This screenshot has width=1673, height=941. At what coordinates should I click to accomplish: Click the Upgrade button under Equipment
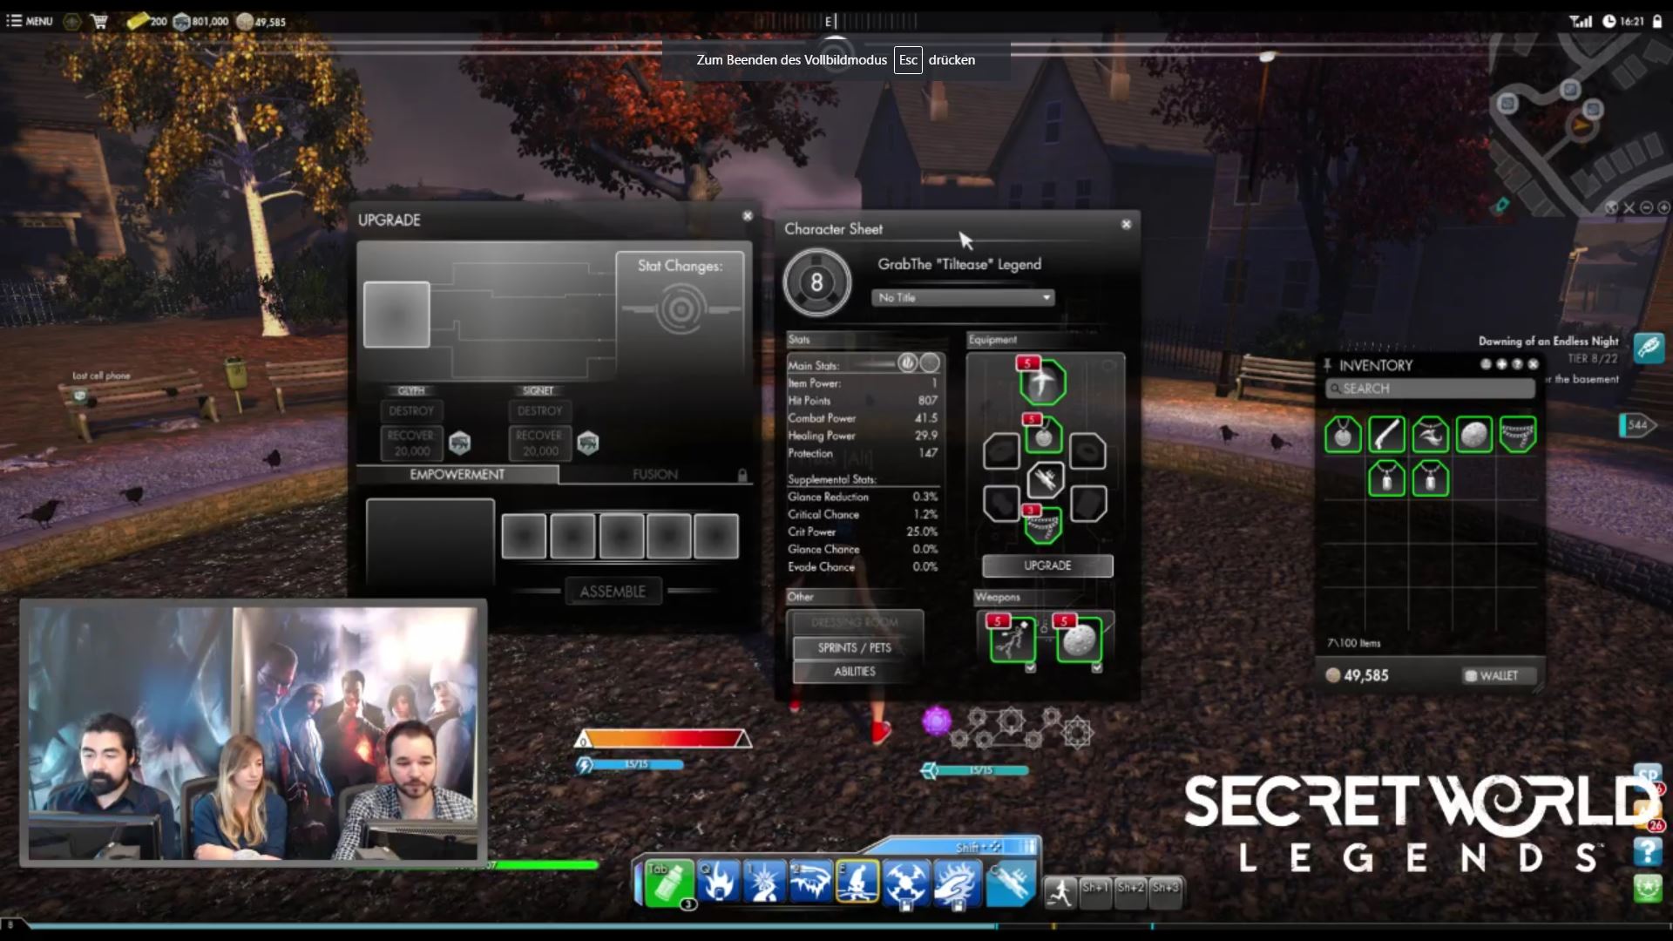tap(1046, 565)
